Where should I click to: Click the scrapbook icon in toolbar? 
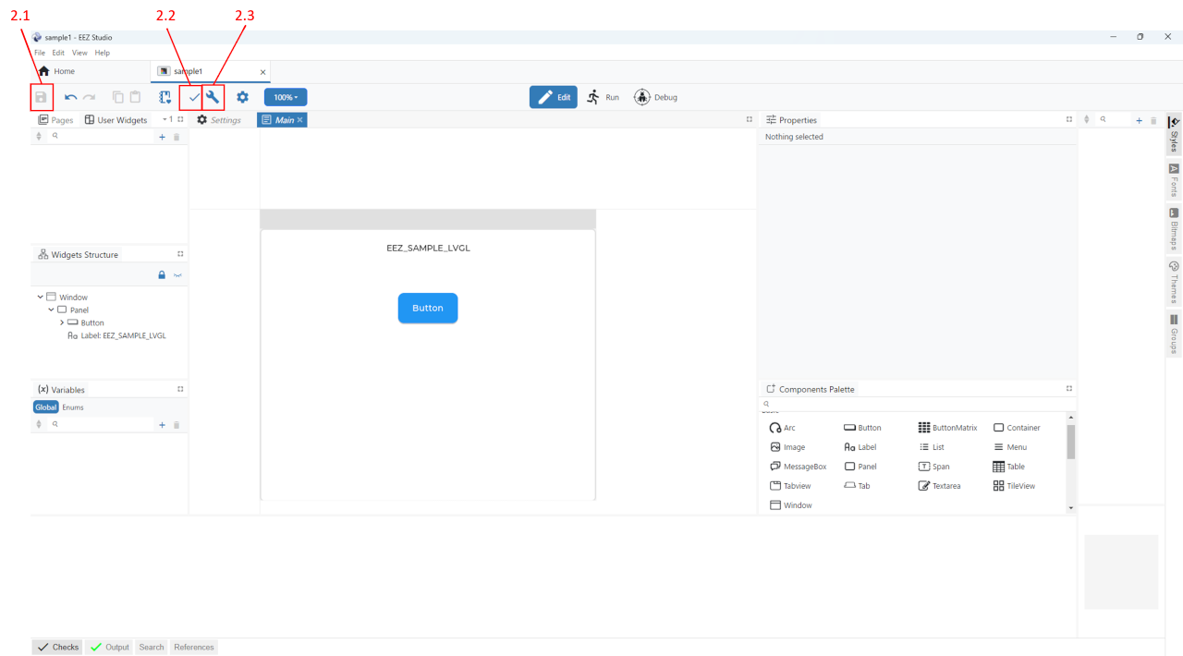[x=165, y=97]
